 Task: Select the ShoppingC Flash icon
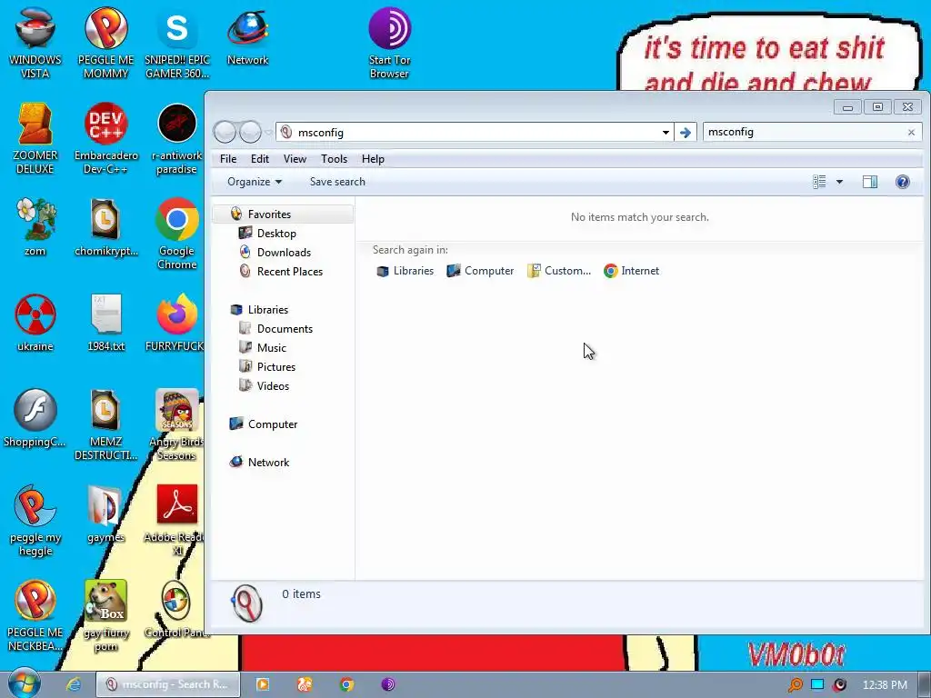35,418
